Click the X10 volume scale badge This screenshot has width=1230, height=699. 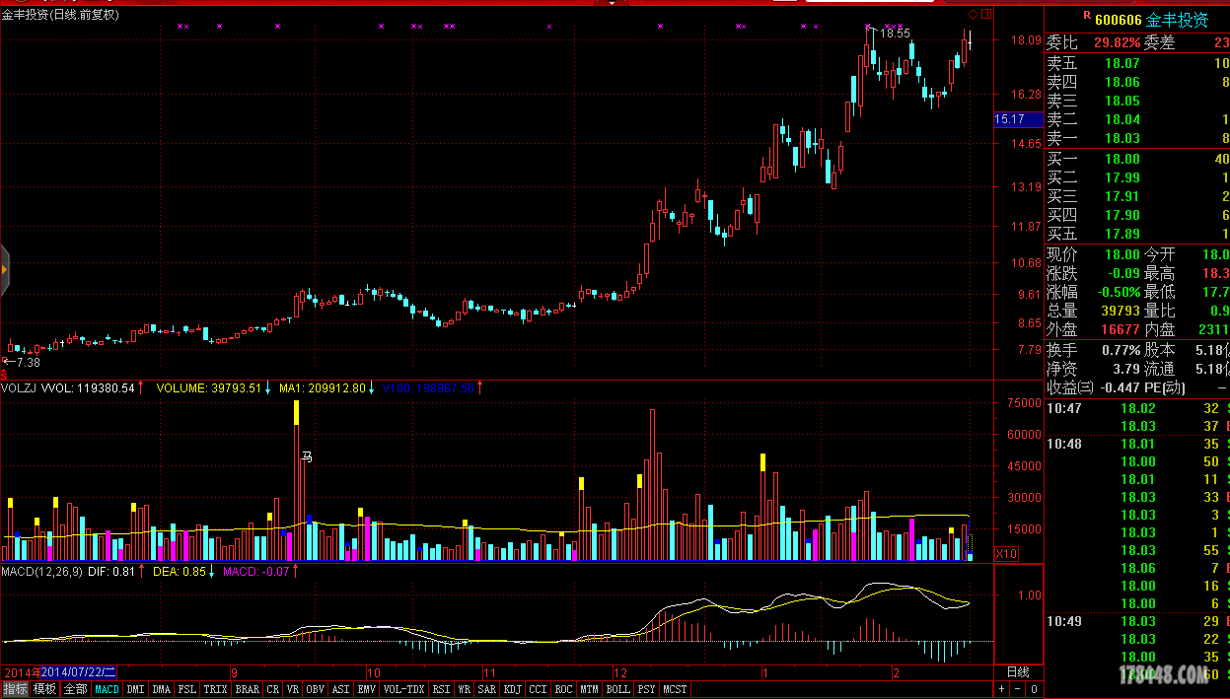pyautogui.click(x=1006, y=554)
